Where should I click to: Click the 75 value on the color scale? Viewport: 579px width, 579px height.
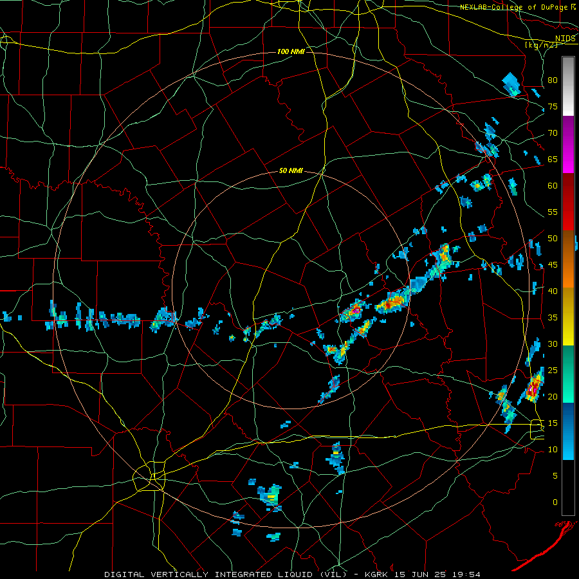coord(553,107)
